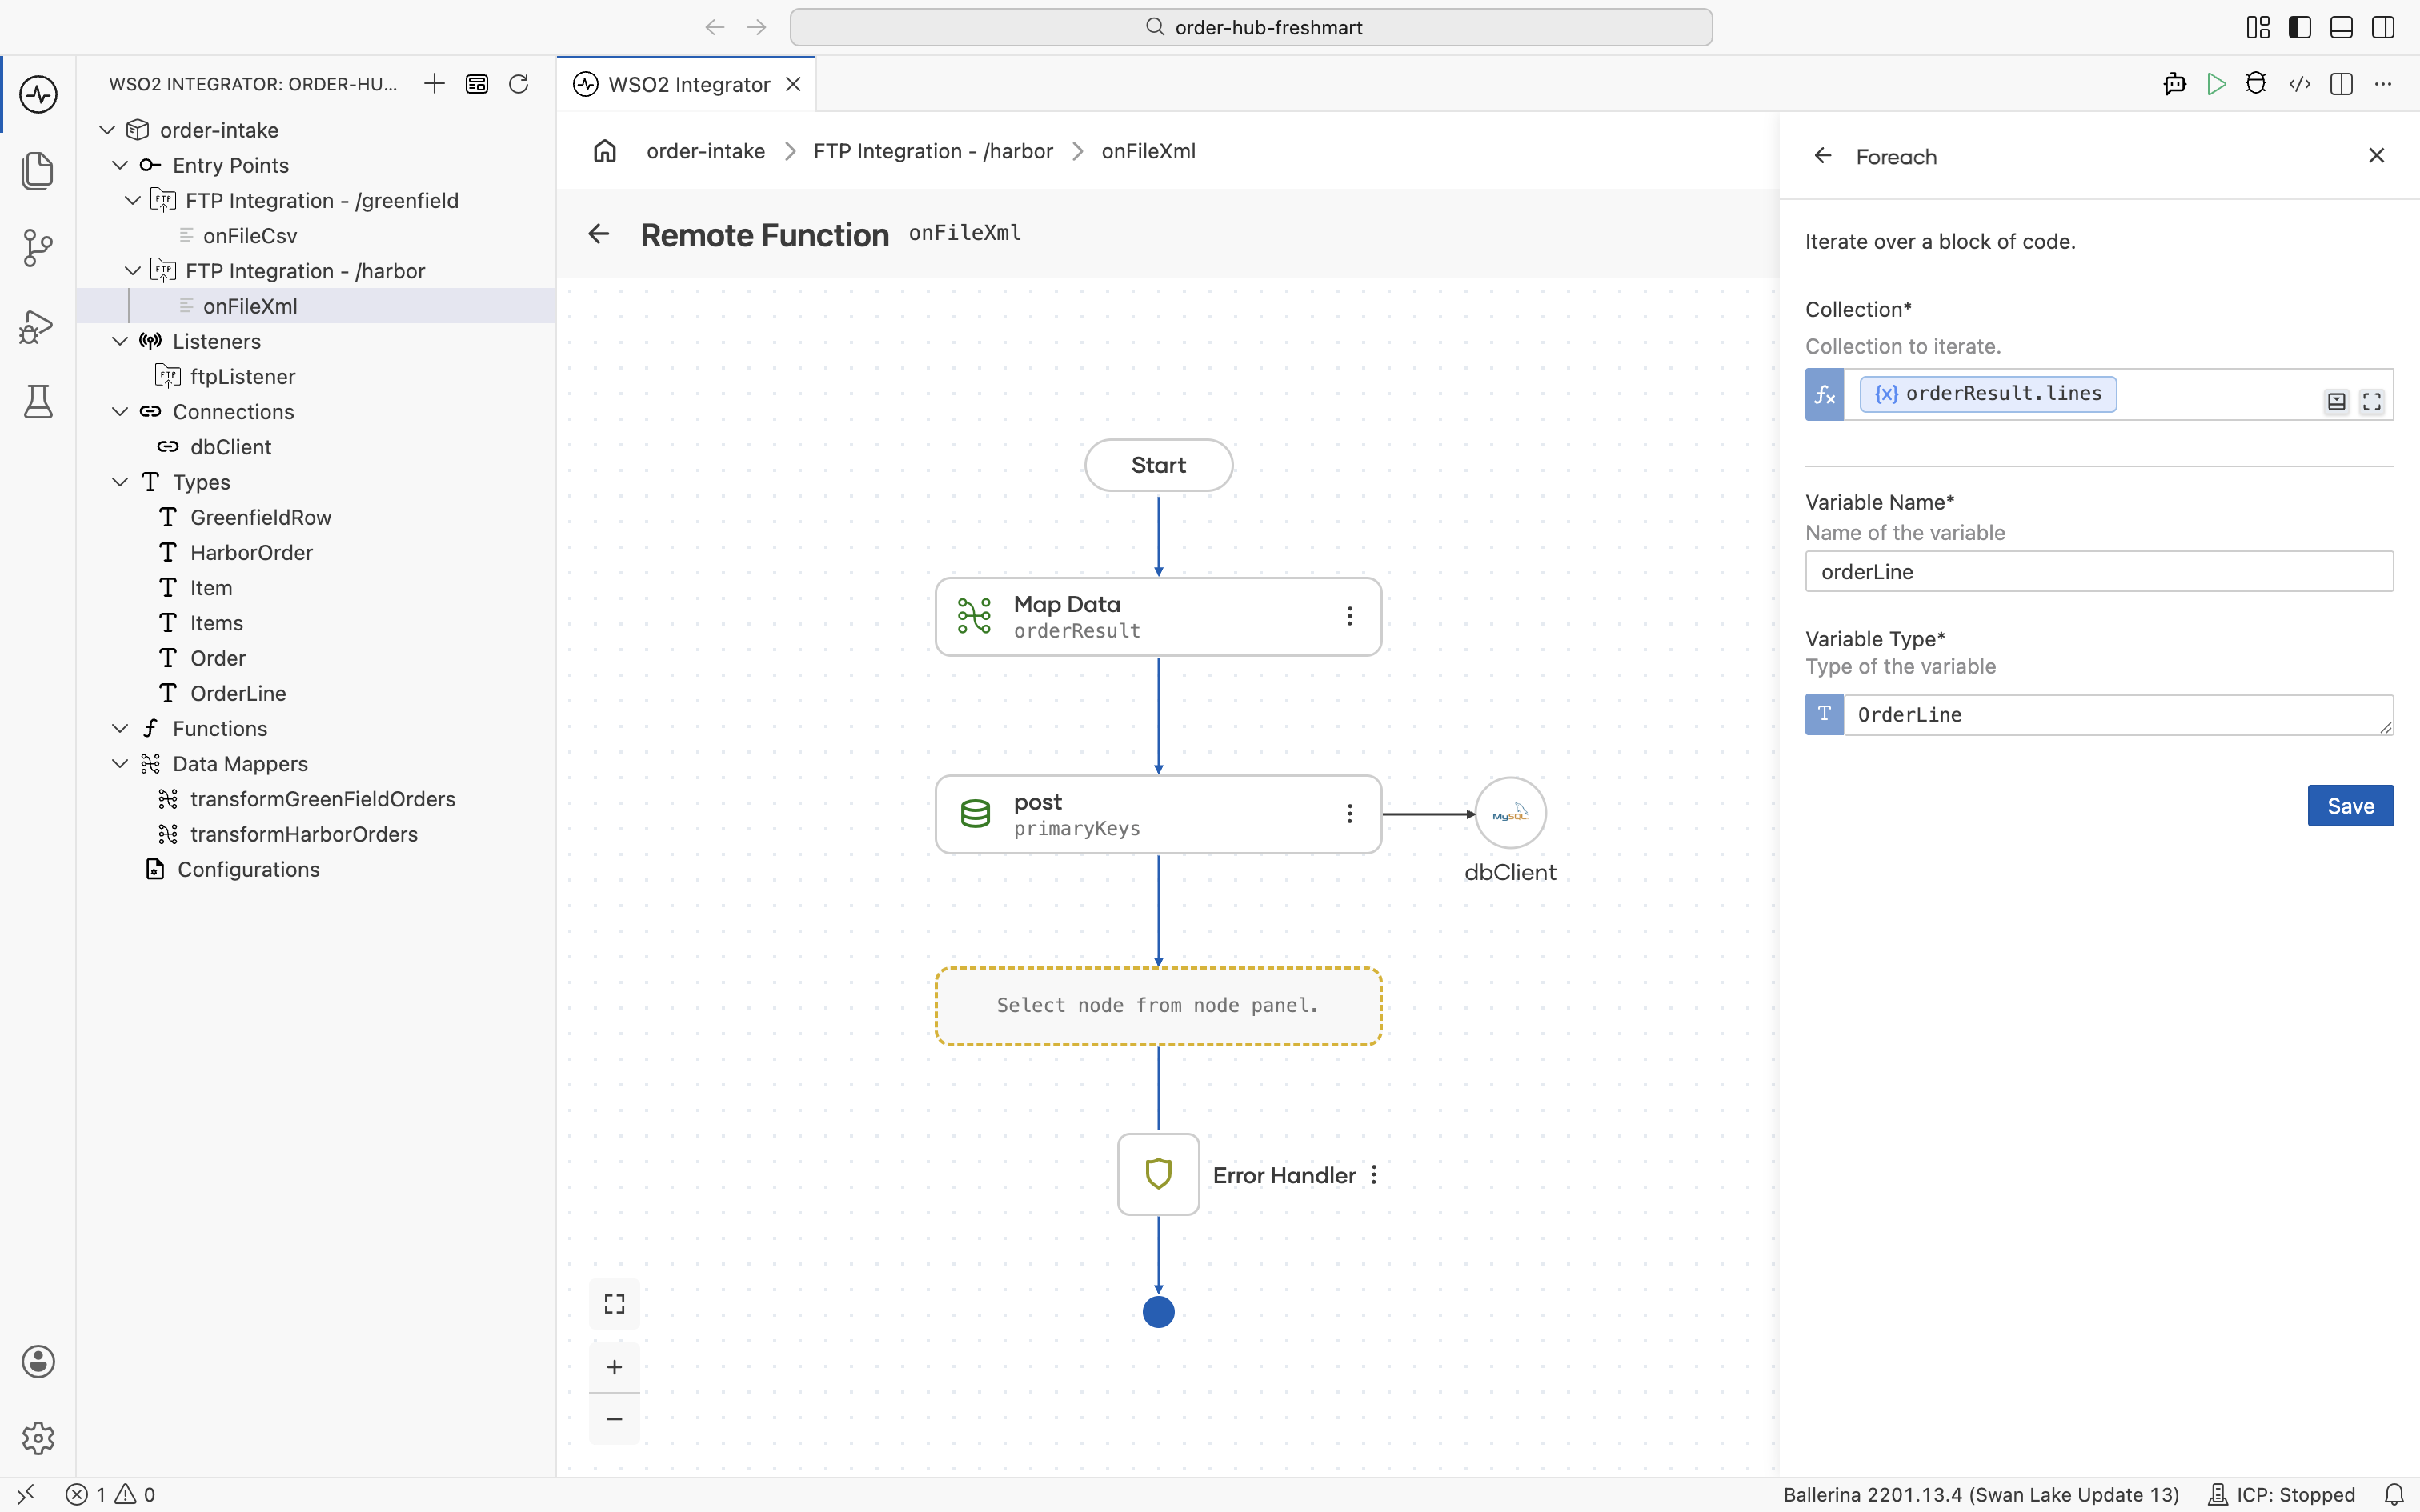This screenshot has height=1512, width=2420.
Task: Open transformHarborOrders data mapper
Action: click(304, 834)
